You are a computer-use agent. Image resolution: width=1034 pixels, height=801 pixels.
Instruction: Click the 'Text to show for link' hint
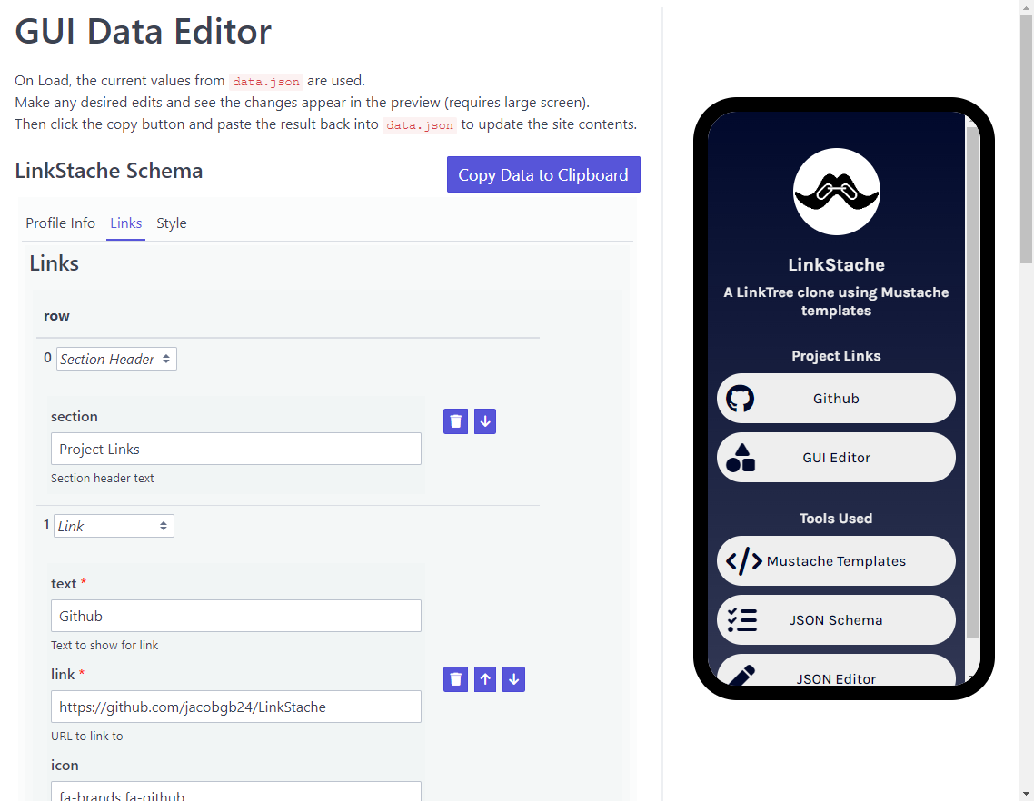pyautogui.click(x=104, y=646)
